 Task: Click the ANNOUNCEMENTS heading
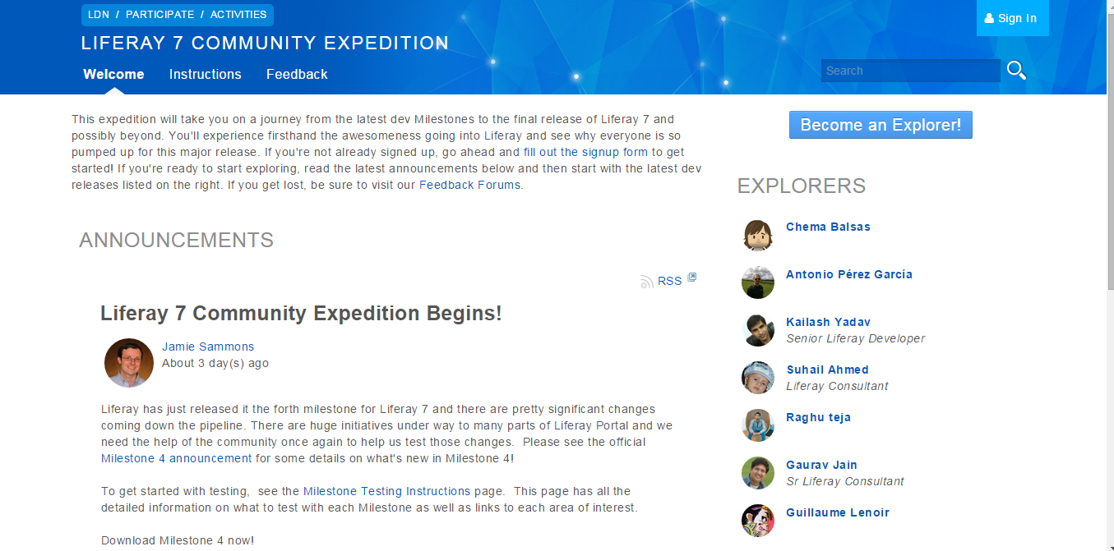(176, 240)
